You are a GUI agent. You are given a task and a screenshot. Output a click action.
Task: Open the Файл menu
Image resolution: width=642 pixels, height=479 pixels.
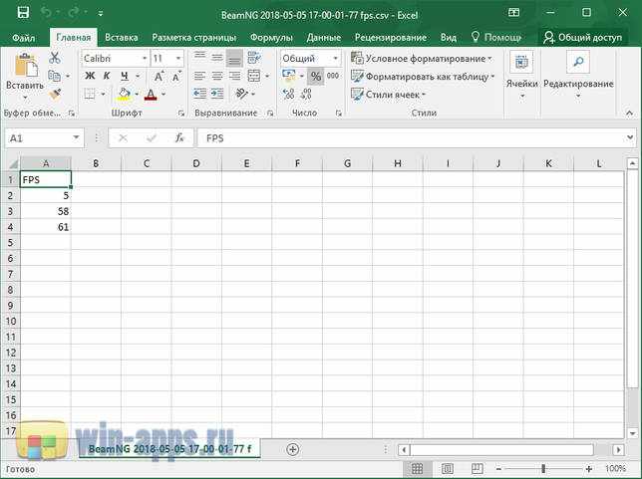[x=23, y=38]
